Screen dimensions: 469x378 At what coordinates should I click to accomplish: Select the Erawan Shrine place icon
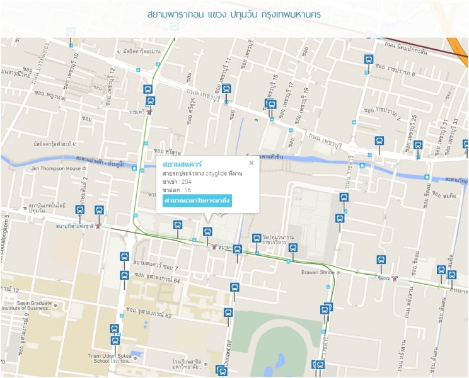[x=338, y=272]
